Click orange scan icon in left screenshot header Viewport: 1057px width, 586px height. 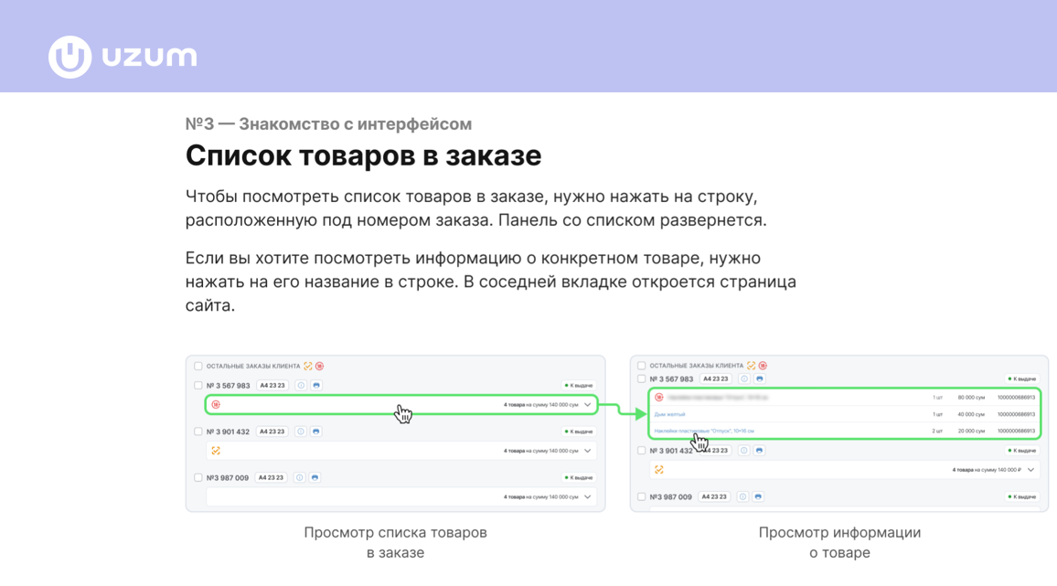point(308,367)
